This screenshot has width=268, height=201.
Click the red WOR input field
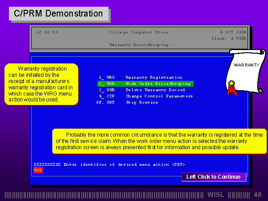pos(38,170)
